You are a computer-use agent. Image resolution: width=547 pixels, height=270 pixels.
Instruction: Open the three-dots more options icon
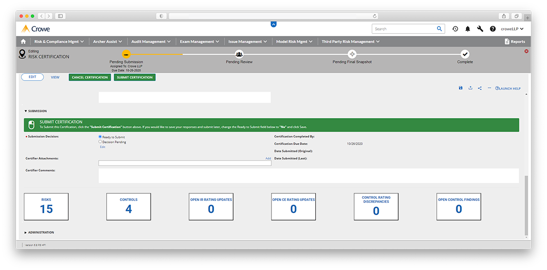coord(489,88)
